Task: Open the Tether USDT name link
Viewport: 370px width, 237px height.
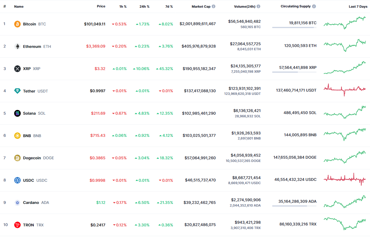Action: (35, 91)
